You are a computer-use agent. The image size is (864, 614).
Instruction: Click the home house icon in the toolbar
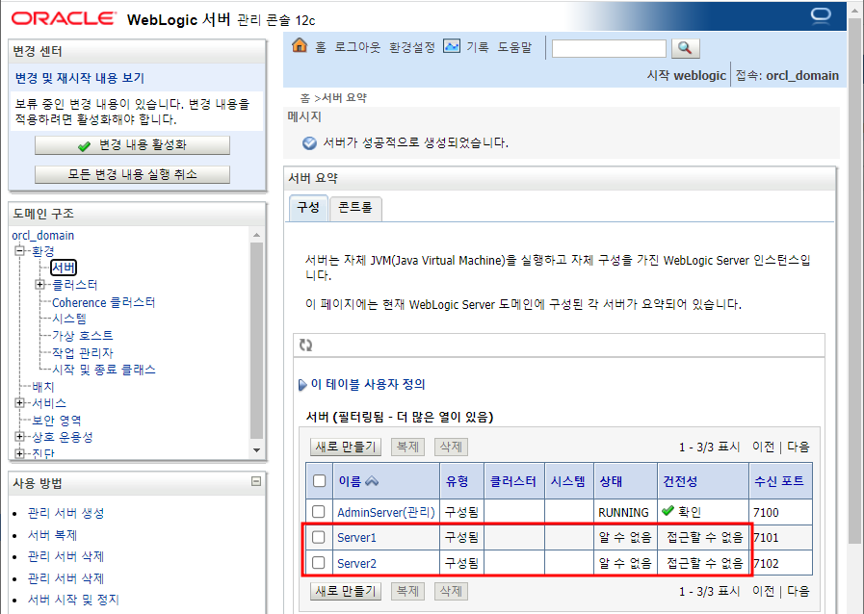point(300,45)
